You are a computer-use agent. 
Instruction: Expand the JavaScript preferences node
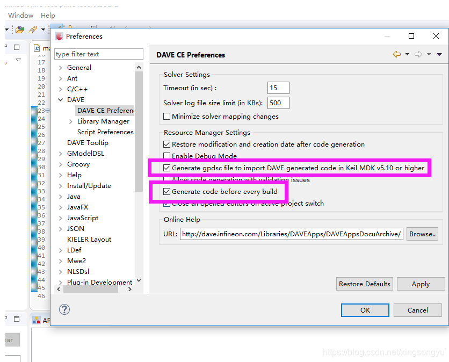[x=60, y=218]
